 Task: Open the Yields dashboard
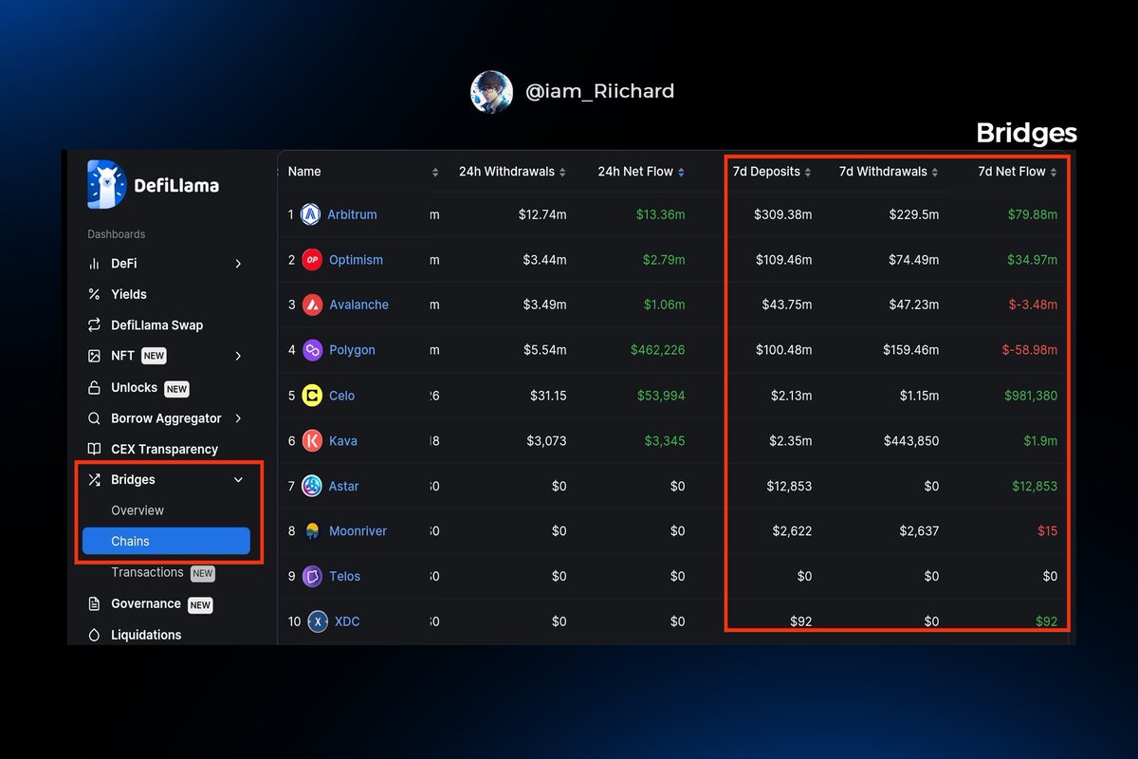[129, 294]
